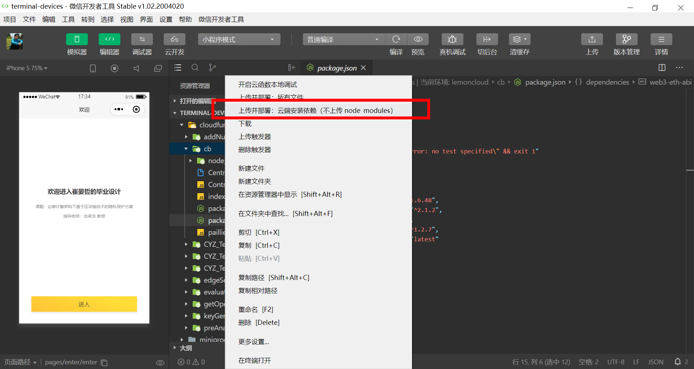Screen dimensions: 694x369
Task: Choose 重命名 from context menu
Action: (318, 310)
